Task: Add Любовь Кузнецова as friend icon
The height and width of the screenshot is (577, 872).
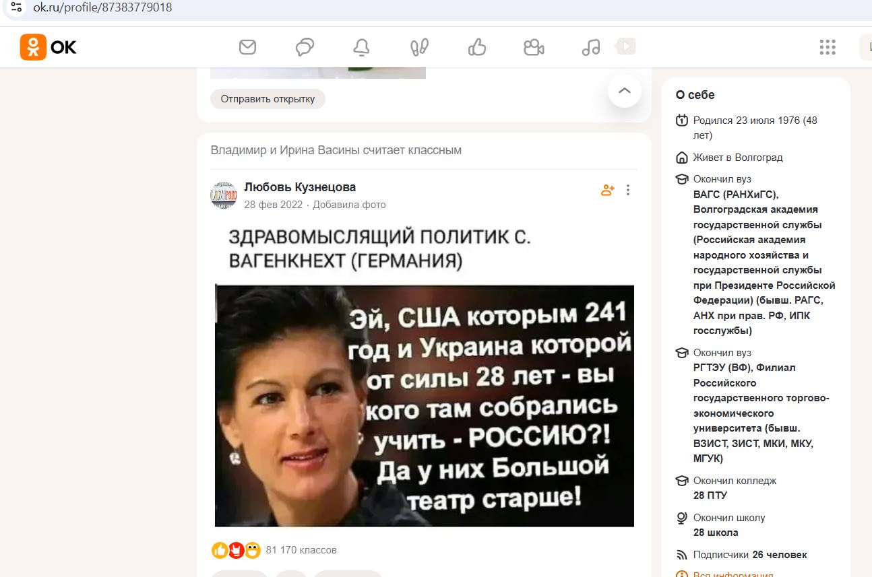Action: pos(607,190)
